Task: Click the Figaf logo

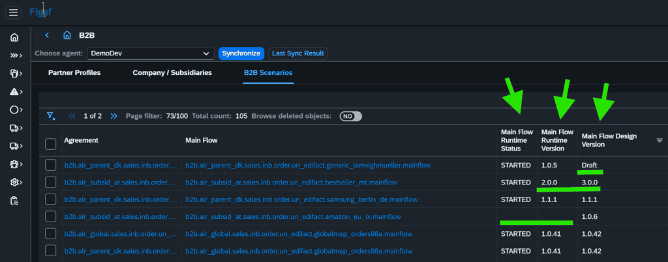Action: pos(41,12)
